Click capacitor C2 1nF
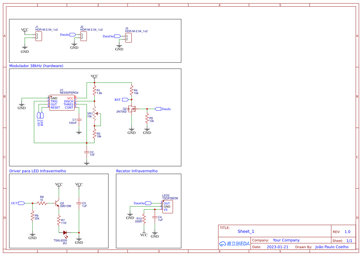362x256 pixels. tap(87, 152)
